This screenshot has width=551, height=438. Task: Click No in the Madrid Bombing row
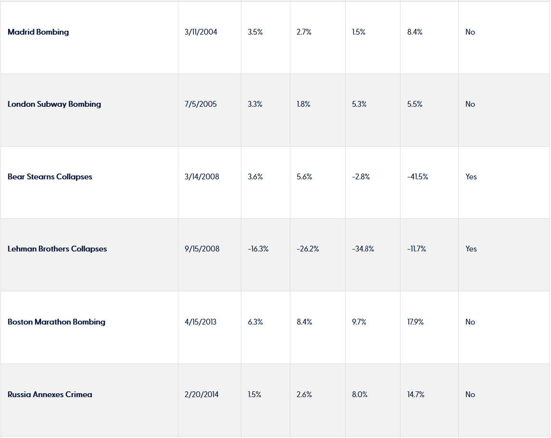pos(470,32)
